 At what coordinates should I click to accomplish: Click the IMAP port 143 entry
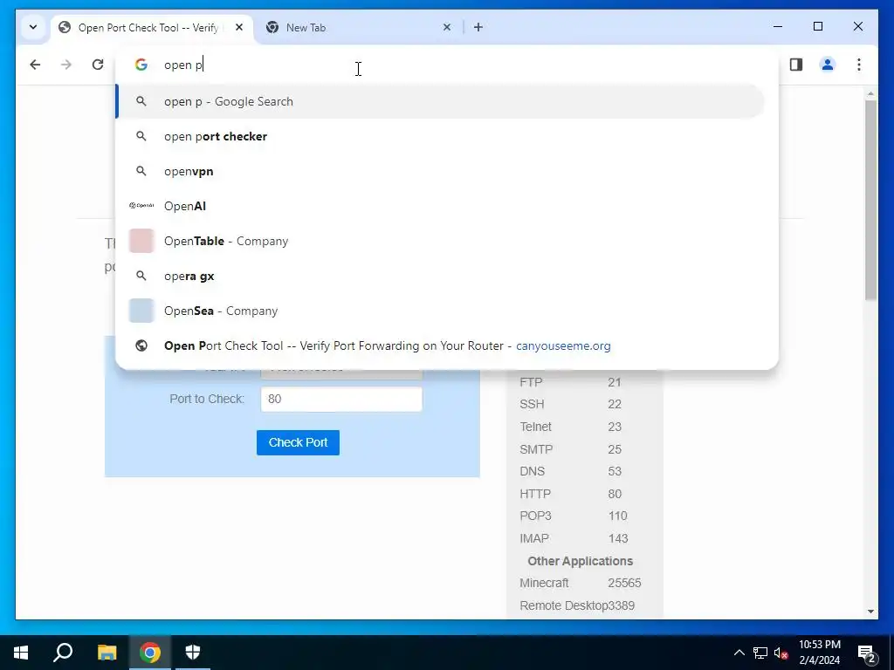point(574,538)
